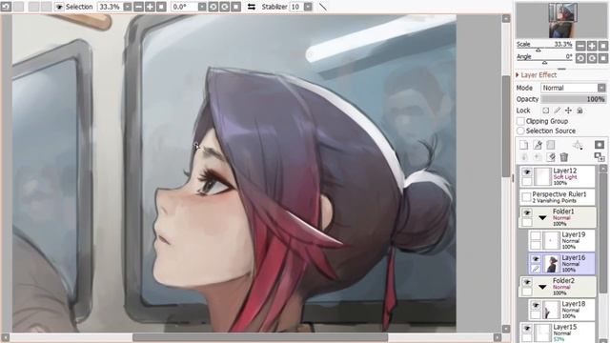The height and width of the screenshot is (343, 610).
Task: Zoom out using the navigator minus button
Action: pyautogui.click(x=580, y=46)
